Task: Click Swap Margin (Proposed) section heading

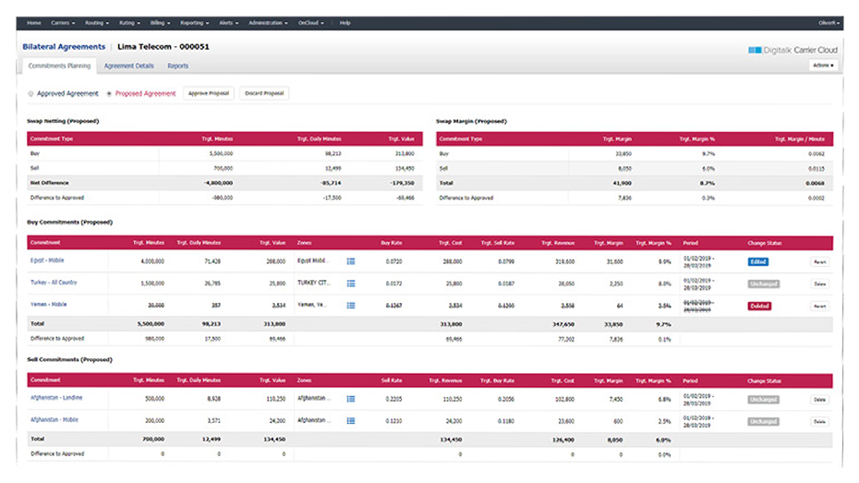Action: pyautogui.click(x=471, y=121)
